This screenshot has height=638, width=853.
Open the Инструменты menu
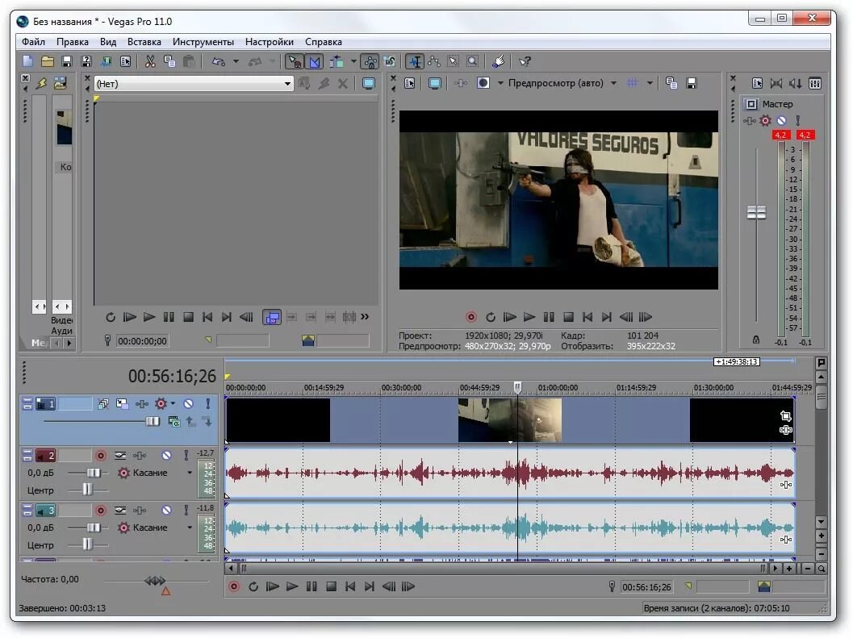click(203, 42)
